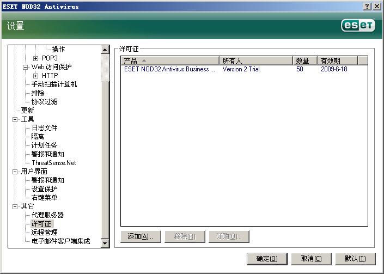The image size is (384, 274).
Task: Click tree scrollbar up arrow
Action: [105, 50]
